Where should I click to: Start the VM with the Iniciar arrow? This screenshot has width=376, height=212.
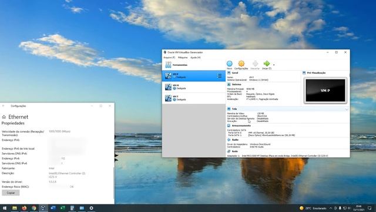pos(267,64)
